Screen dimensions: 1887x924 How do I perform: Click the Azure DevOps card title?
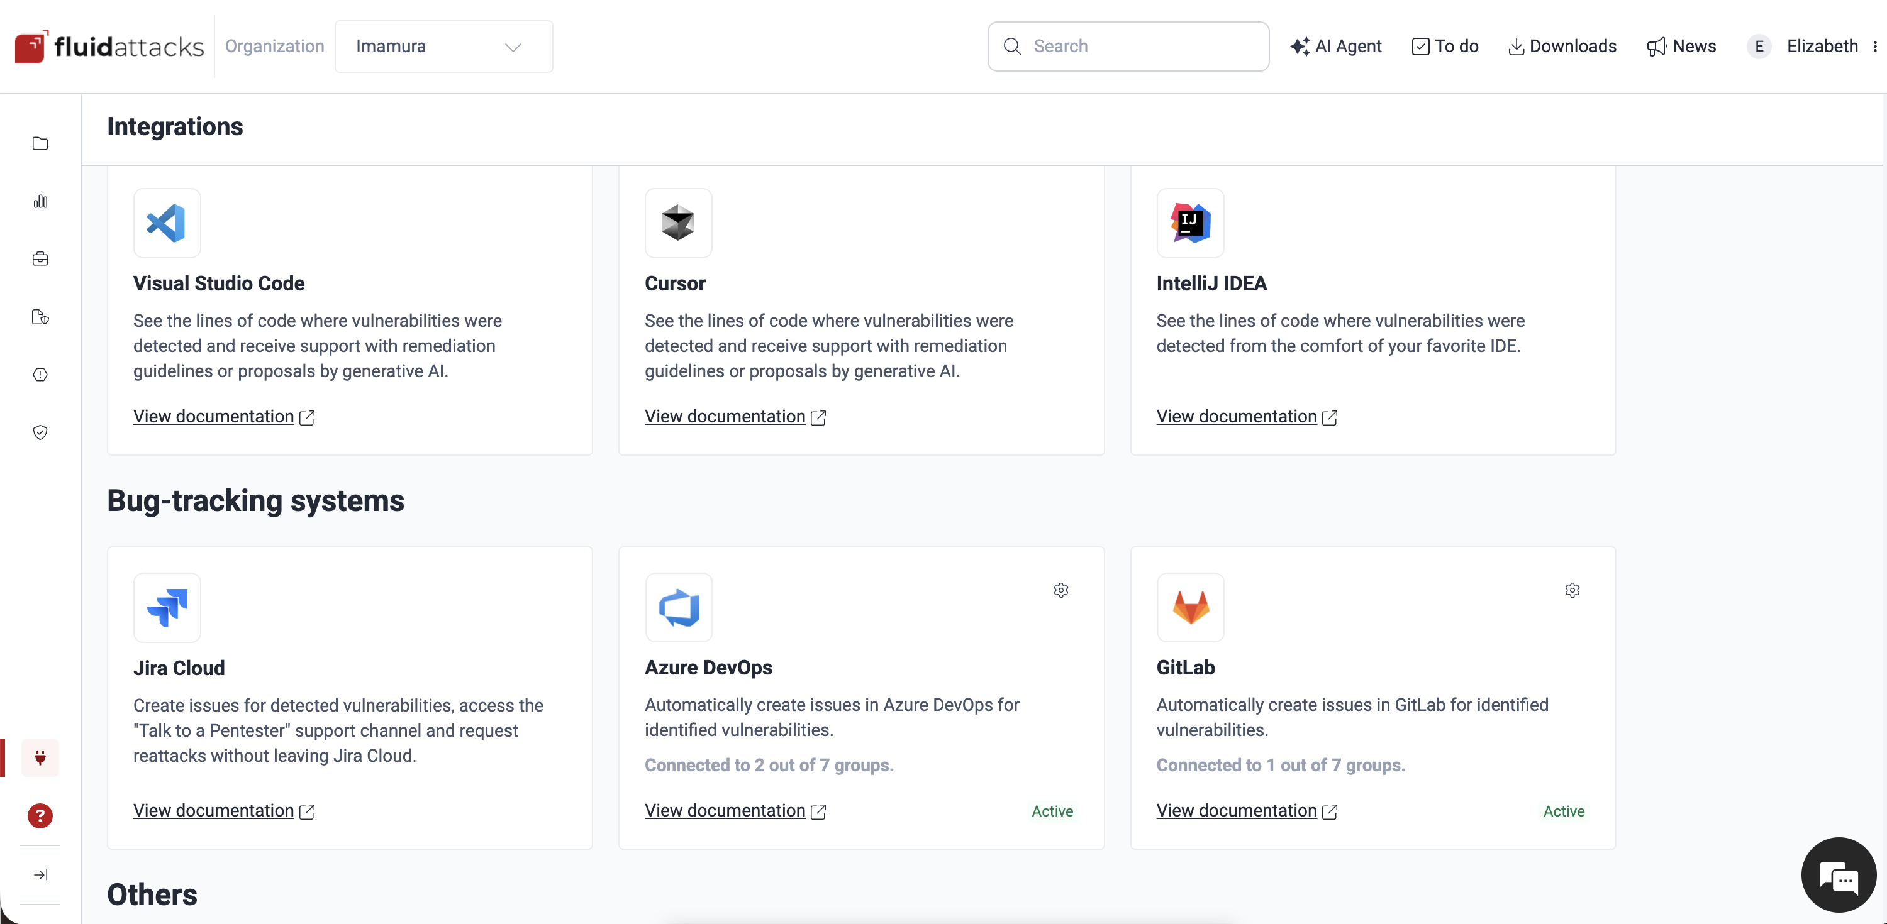tap(708, 668)
